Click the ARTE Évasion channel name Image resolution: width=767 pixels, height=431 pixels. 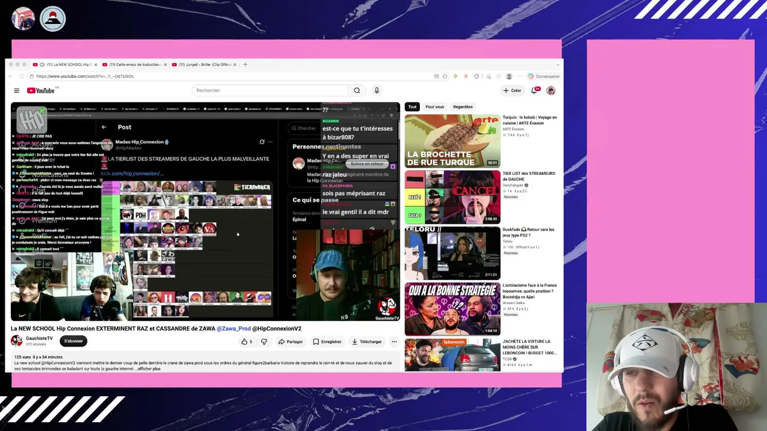(513, 129)
